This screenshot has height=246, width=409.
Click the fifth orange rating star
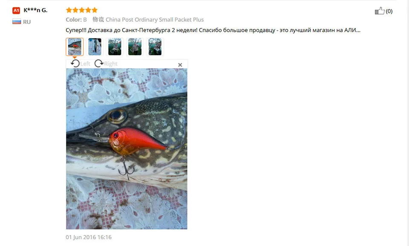(x=95, y=10)
